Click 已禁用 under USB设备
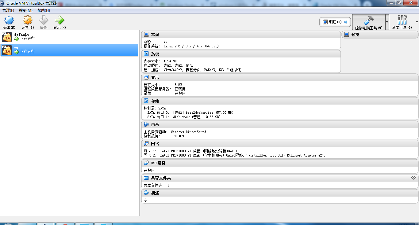 click(149, 170)
